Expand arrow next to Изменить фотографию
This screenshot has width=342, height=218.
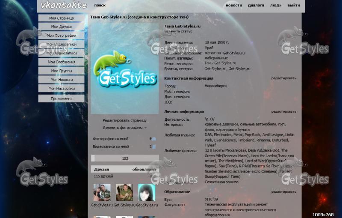click(145, 128)
